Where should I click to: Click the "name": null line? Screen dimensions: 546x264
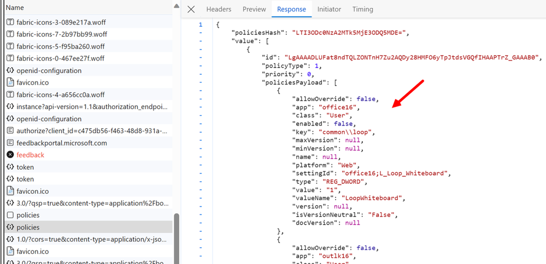pyautogui.click(x=318, y=157)
